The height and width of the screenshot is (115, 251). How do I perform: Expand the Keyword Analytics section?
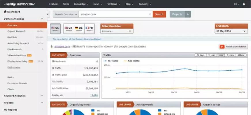[42, 95]
